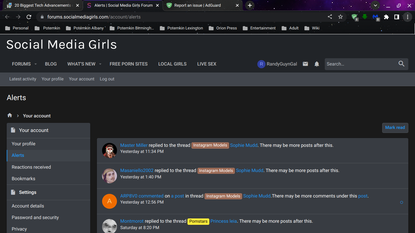Open the Sophie Mudd thread link
This screenshot has height=233, width=415.
(244, 145)
